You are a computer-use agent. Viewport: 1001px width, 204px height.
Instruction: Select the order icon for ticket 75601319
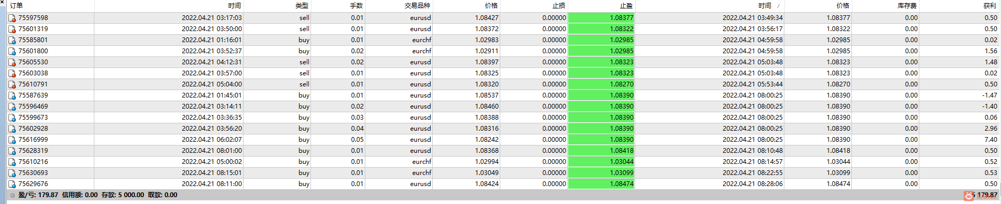point(12,29)
